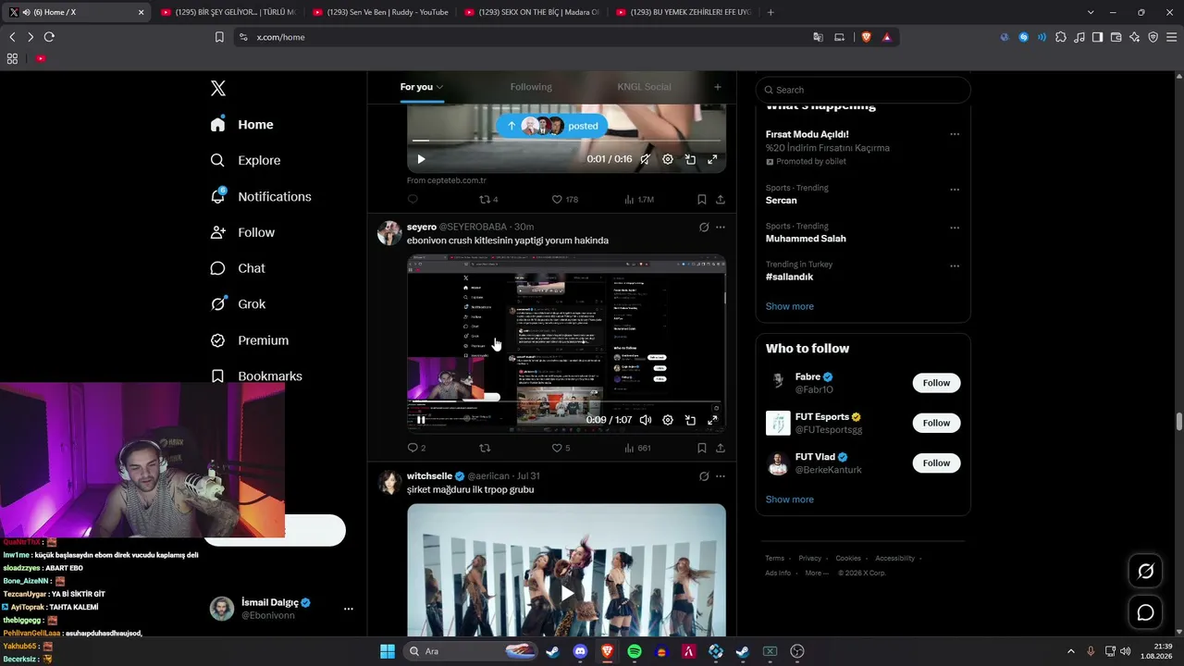This screenshot has width=1184, height=666.
Task: Enter fullscreen on the cepteteb video
Action: point(712,159)
